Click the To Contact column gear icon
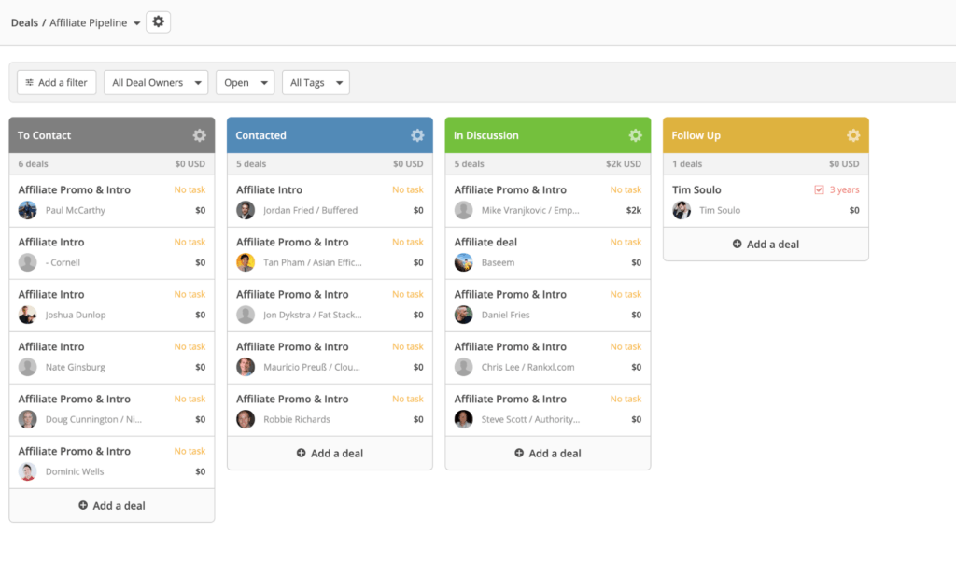The image size is (956, 561). point(199,135)
